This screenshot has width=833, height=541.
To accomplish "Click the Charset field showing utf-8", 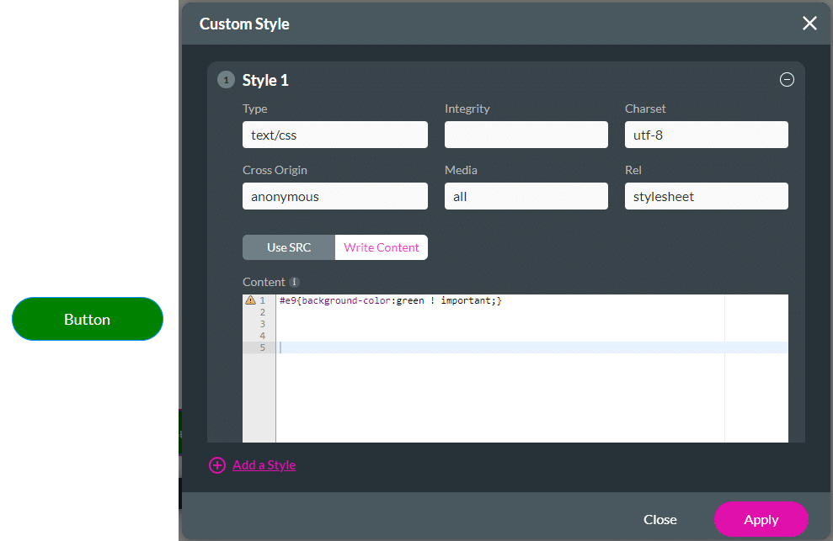I will point(706,135).
